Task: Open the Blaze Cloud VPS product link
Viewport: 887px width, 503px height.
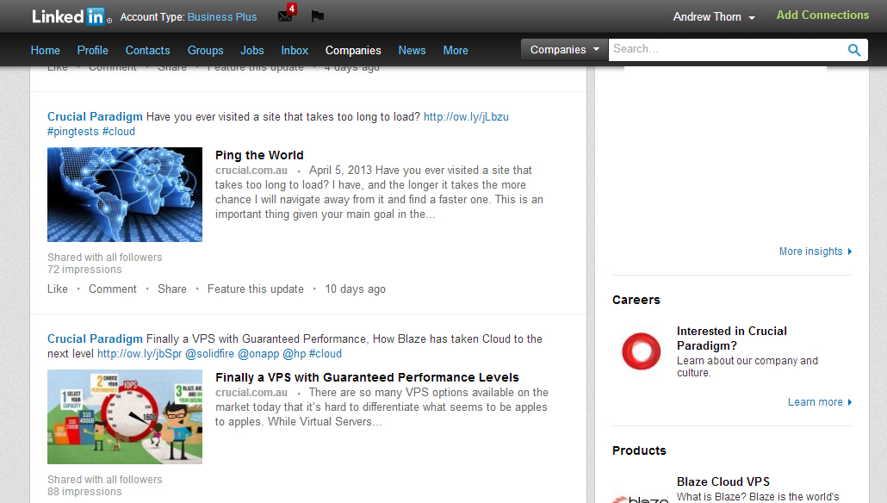Action: (x=723, y=481)
